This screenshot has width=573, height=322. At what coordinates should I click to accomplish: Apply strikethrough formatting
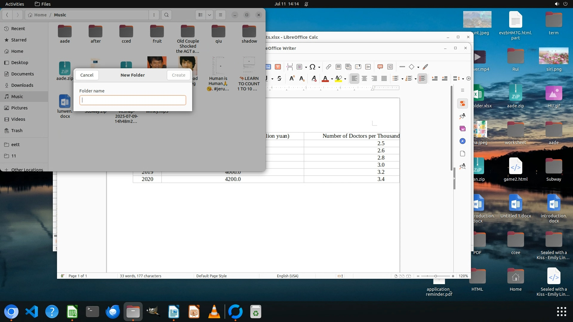coord(279,78)
